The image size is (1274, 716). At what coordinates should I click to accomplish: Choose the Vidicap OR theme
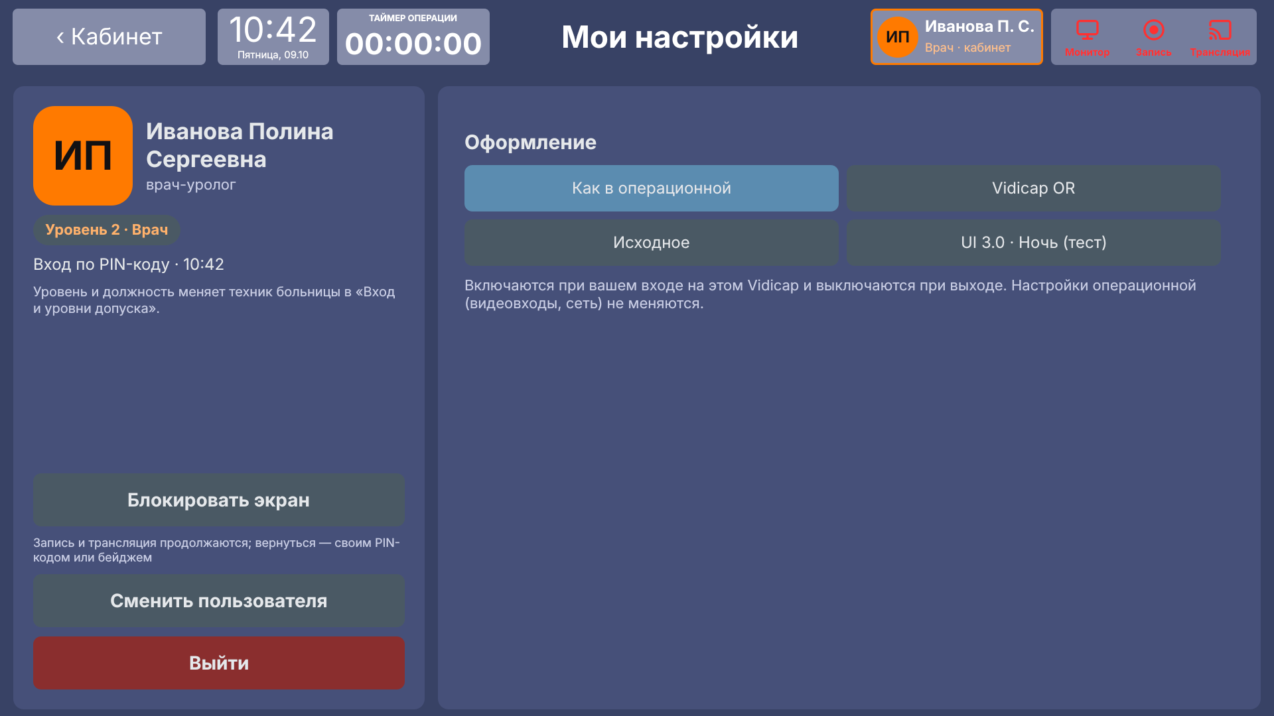click(x=1033, y=188)
